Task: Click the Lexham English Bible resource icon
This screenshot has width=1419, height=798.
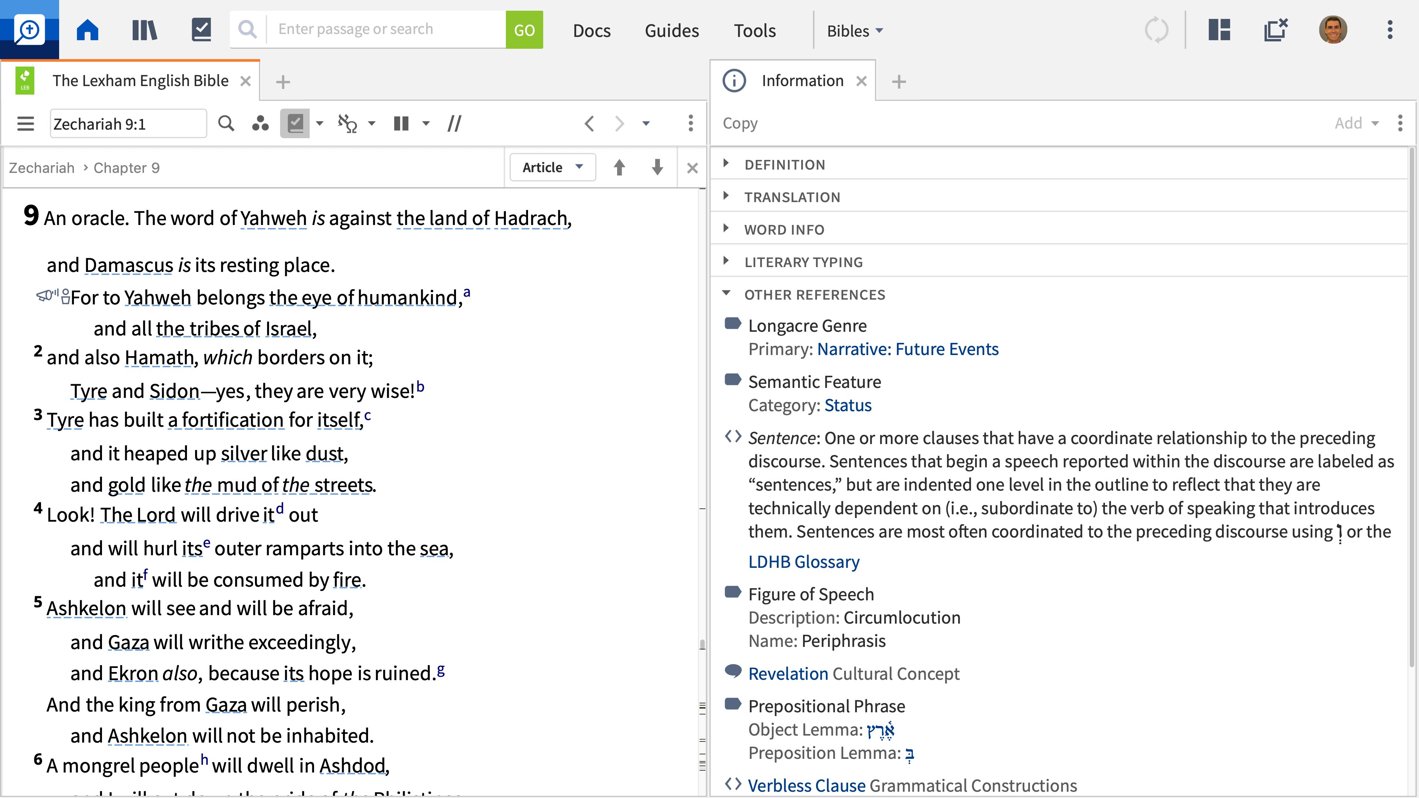Action: click(25, 81)
